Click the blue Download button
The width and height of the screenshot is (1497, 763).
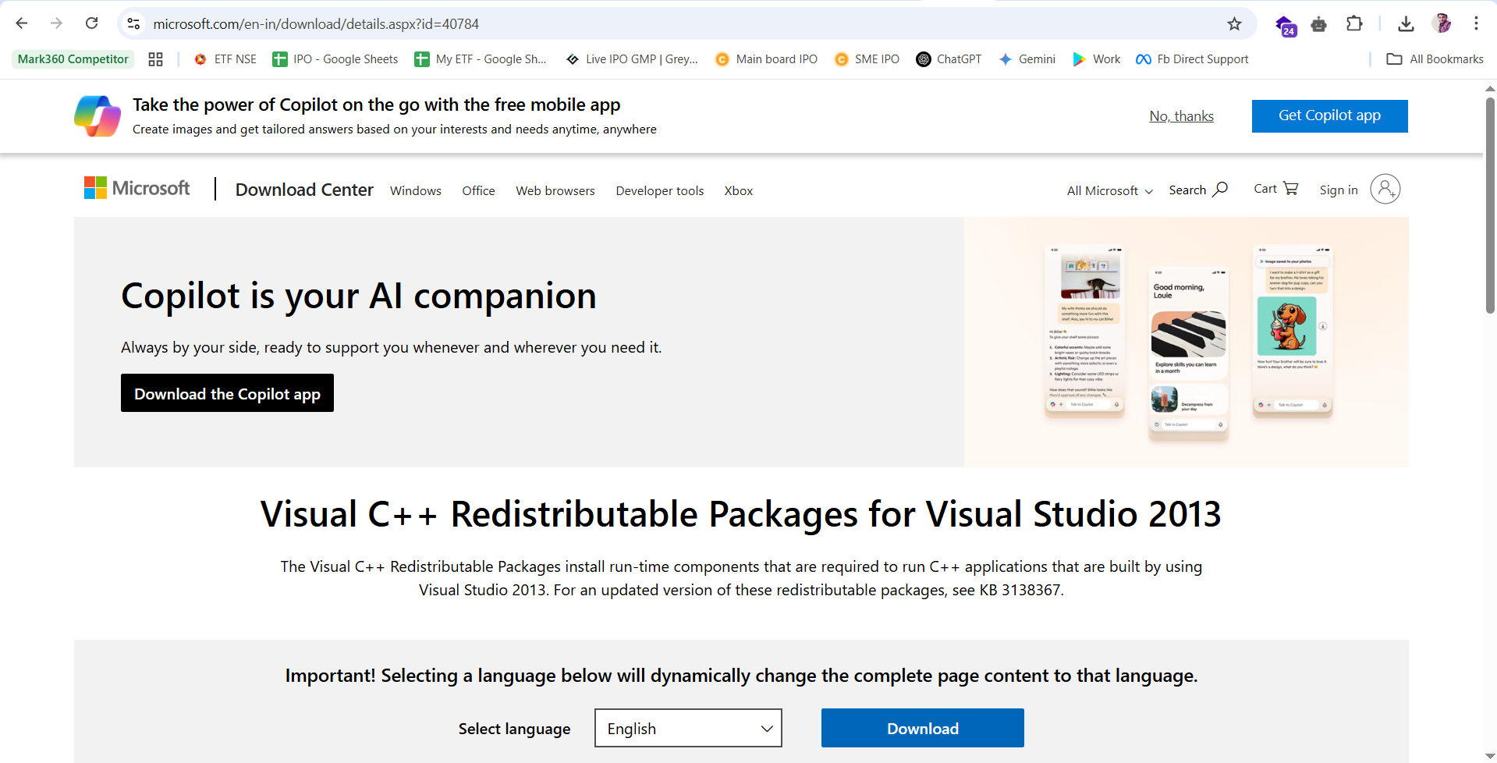pos(922,728)
